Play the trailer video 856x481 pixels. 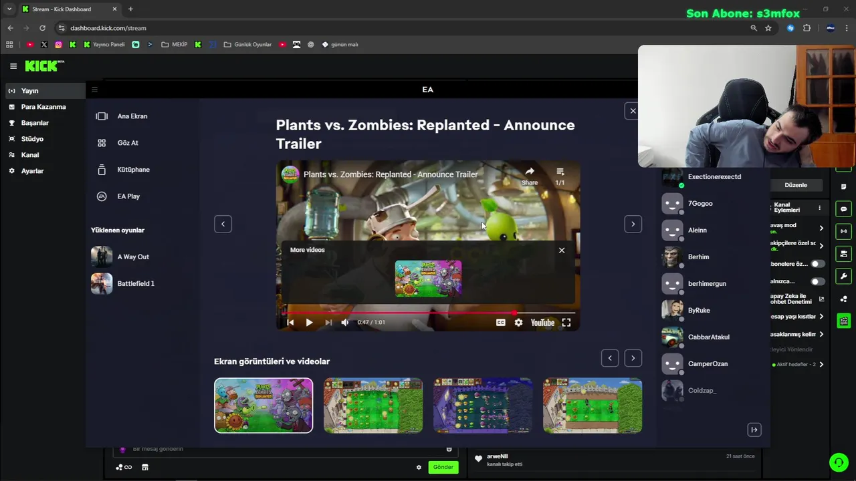pos(309,323)
